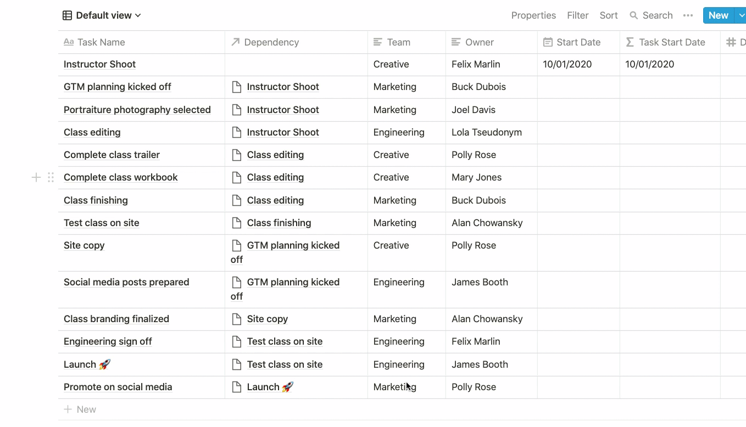
Task: Click the arrow icon in Dependency header
Action: 236,42
